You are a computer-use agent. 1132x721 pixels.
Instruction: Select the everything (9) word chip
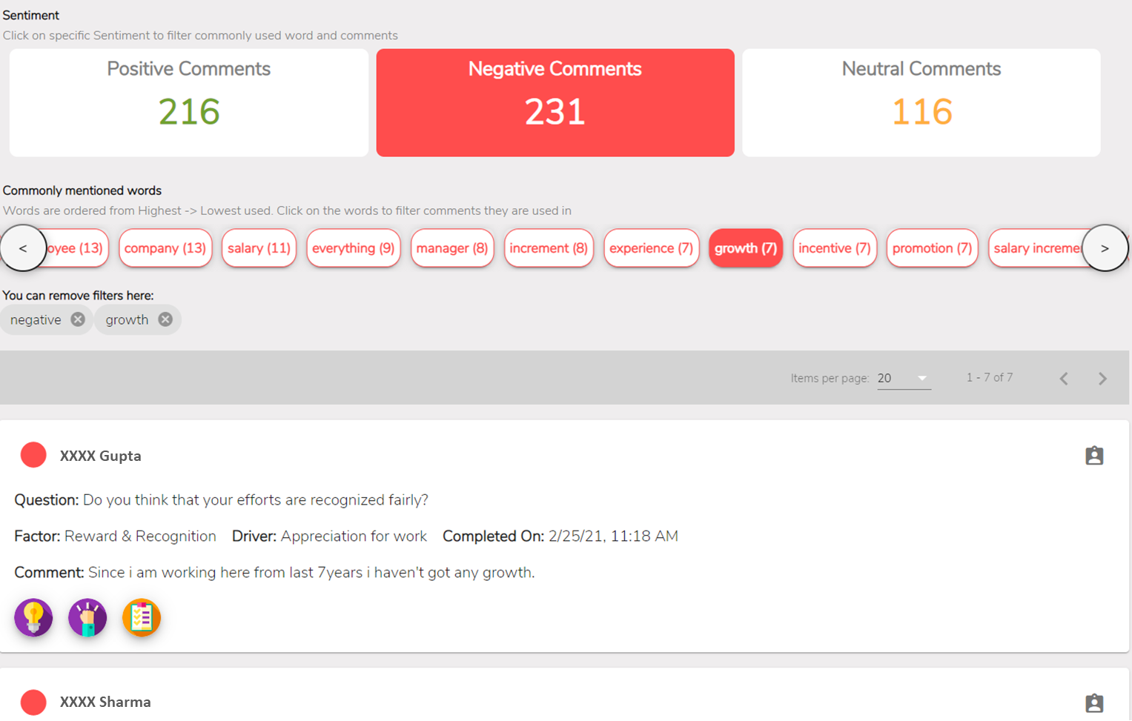(354, 248)
